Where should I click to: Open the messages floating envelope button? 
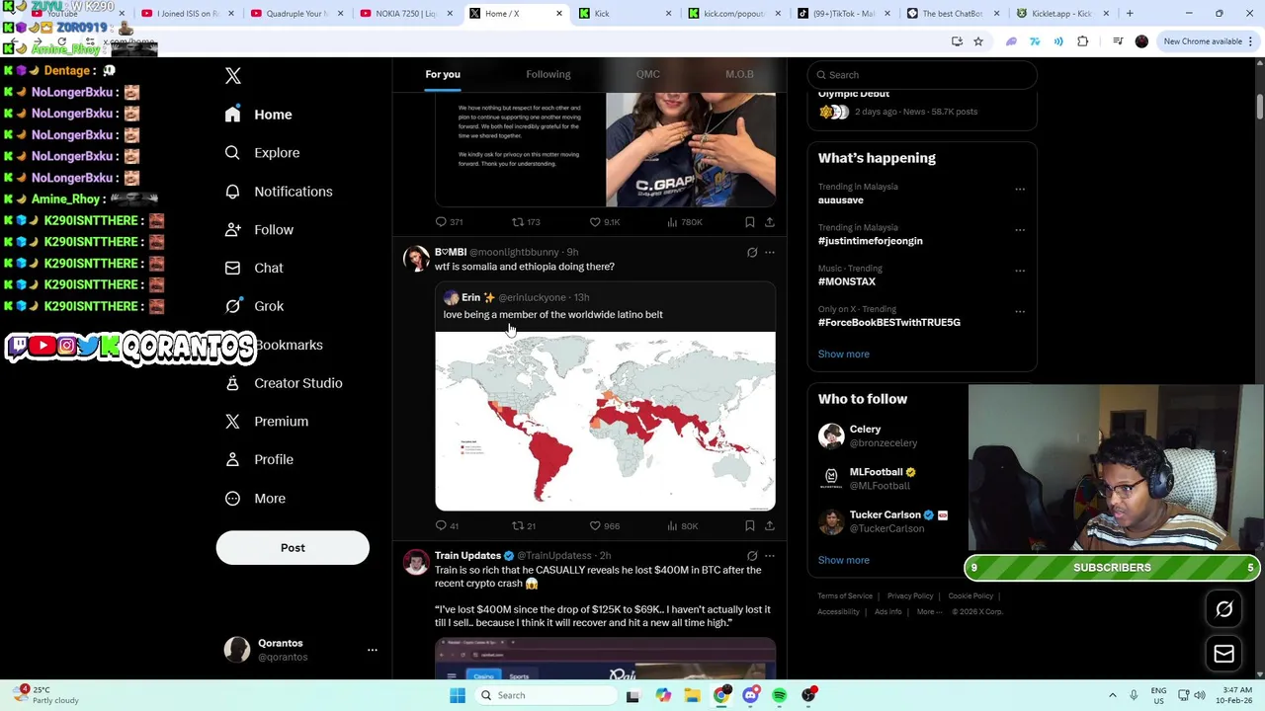click(1223, 654)
